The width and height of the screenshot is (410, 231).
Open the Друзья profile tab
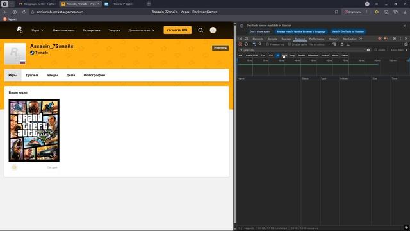(x=31, y=75)
